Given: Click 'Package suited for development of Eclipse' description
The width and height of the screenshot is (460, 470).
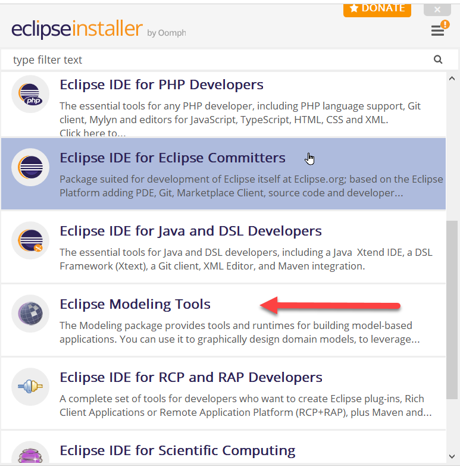Looking at the screenshot, I should 251,186.
